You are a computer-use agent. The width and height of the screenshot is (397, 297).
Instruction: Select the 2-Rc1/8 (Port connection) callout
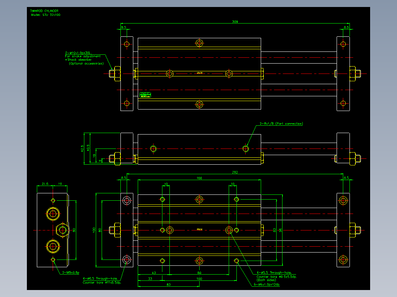[x=281, y=124]
